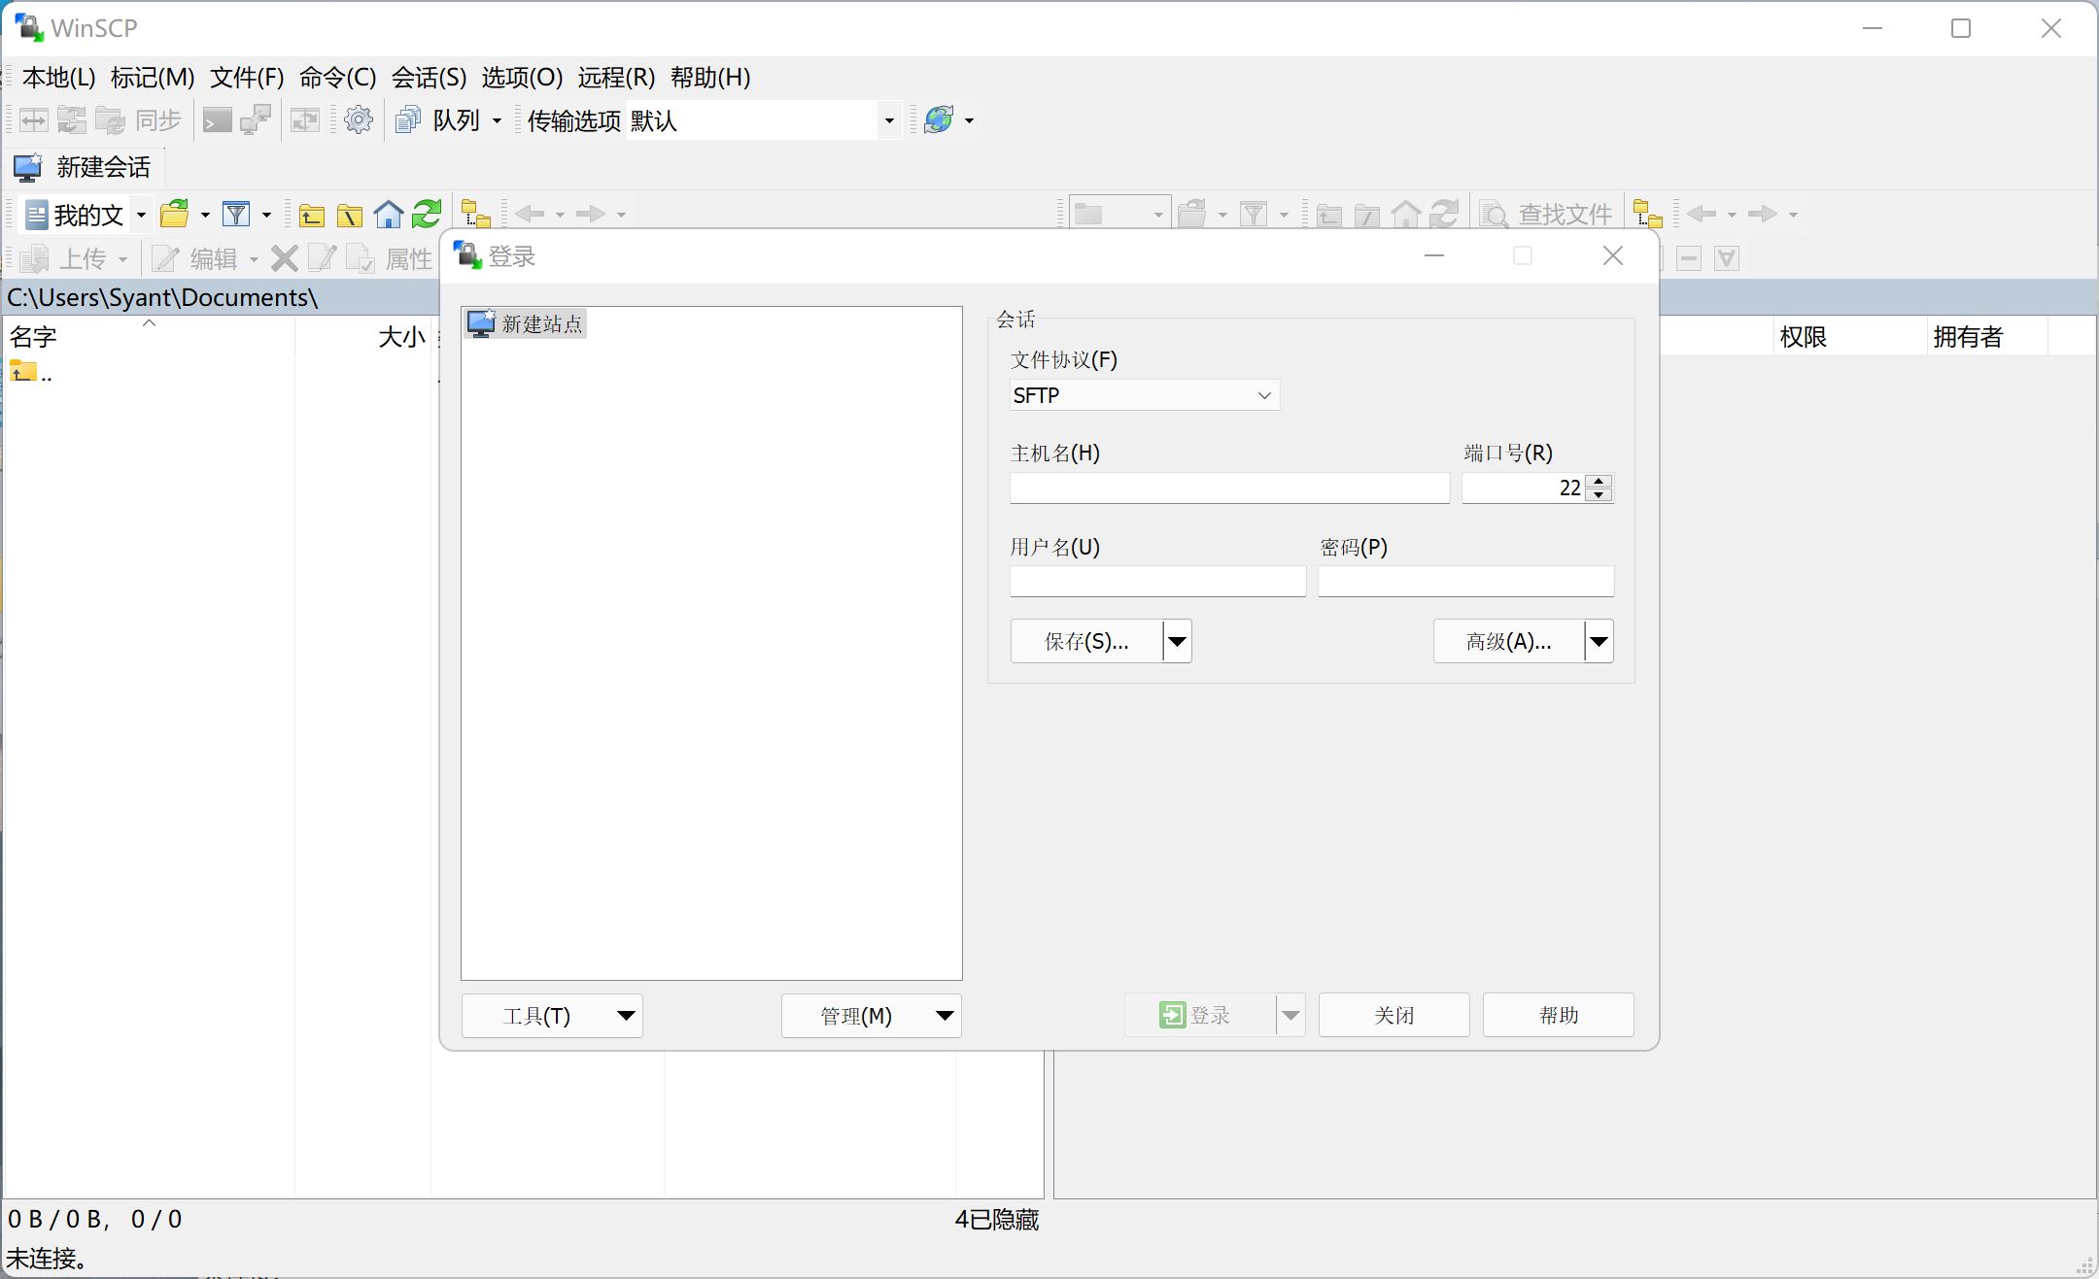2099x1279 pixels.
Task: Expand the Advanced button dropdown arrow
Action: point(1599,641)
